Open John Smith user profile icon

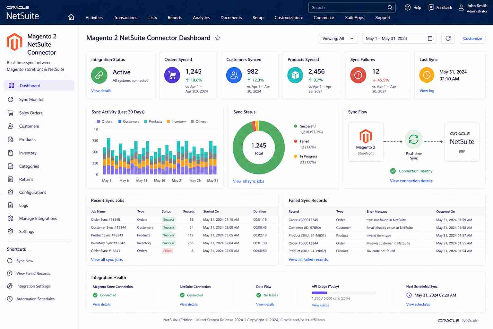(x=461, y=8)
